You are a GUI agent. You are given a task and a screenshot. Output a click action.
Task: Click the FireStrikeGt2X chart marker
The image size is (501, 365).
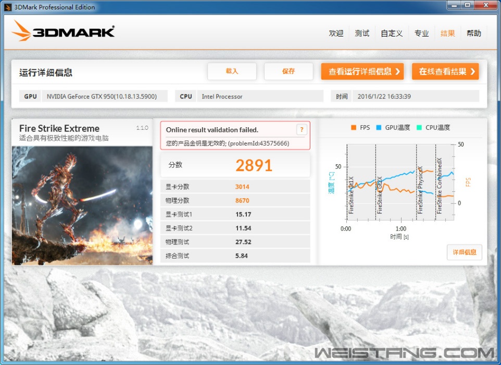[x=380, y=195]
